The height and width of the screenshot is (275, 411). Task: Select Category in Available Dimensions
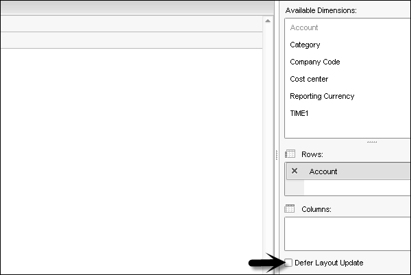pyautogui.click(x=305, y=45)
